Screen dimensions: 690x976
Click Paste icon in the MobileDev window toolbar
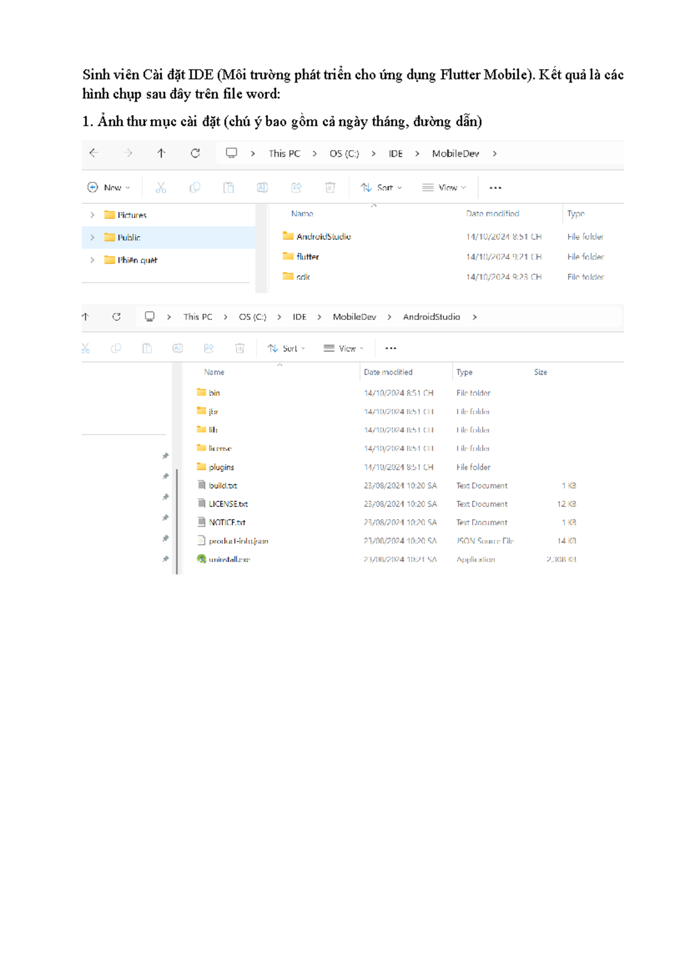point(228,188)
